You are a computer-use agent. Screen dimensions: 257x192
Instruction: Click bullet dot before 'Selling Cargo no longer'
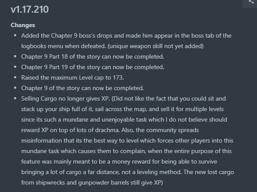click(x=15, y=98)
